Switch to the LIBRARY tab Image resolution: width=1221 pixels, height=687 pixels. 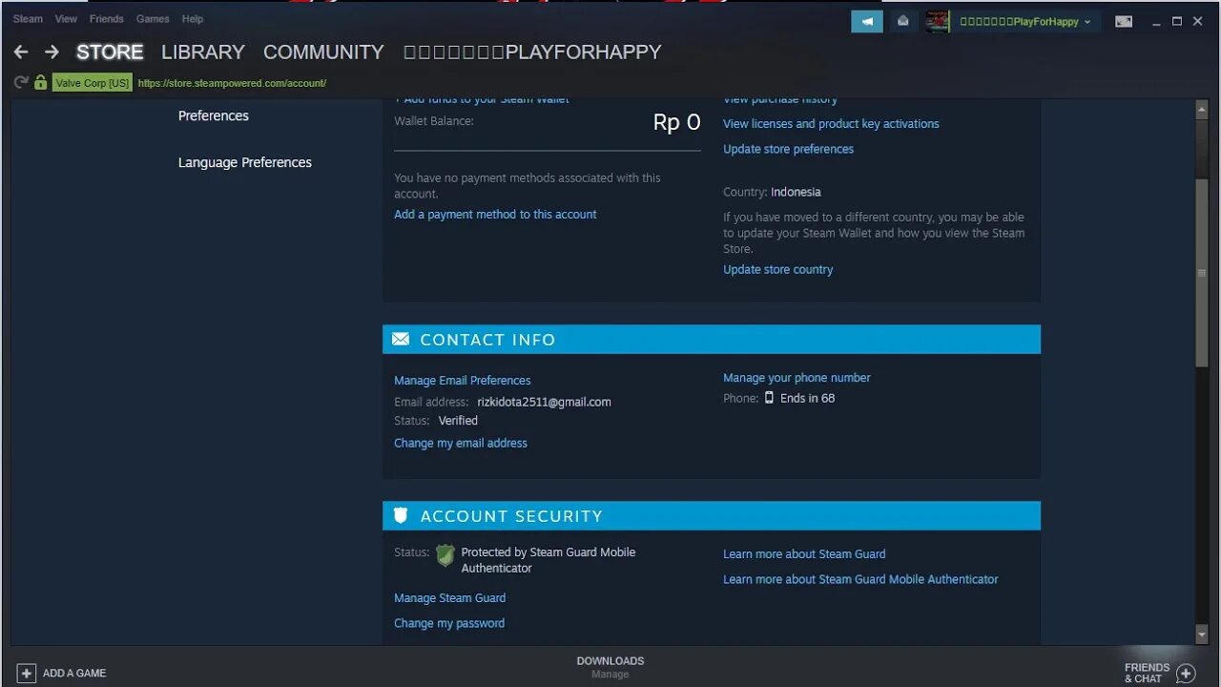[202, 52]
